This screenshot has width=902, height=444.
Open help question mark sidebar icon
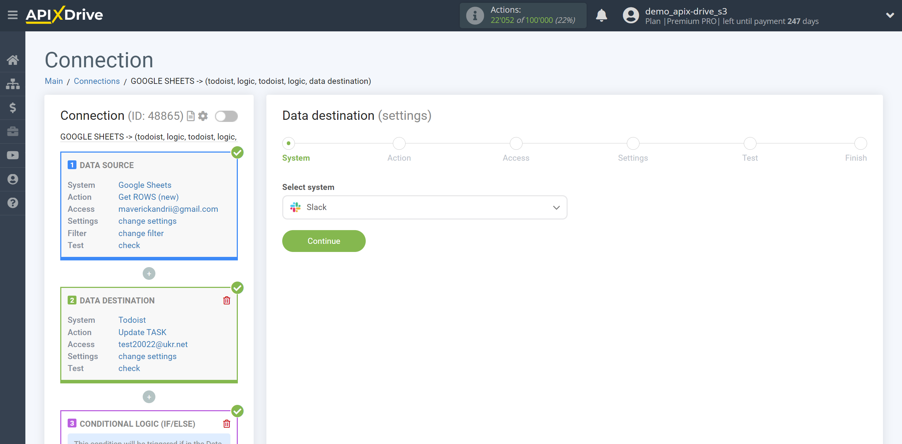13,203
